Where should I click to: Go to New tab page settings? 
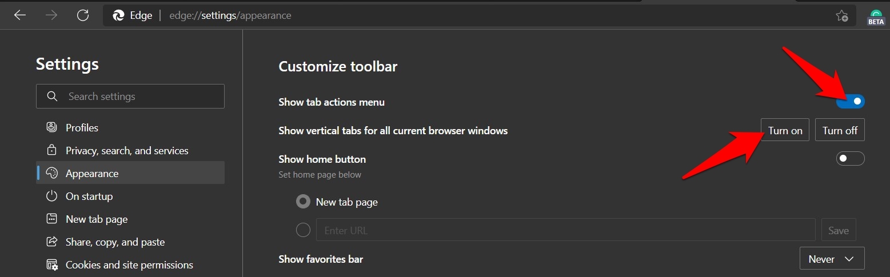pyautogui.click(x=97, y=219)
